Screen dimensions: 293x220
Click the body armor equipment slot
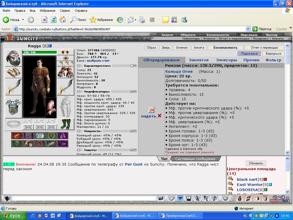[x=13, y=107]
